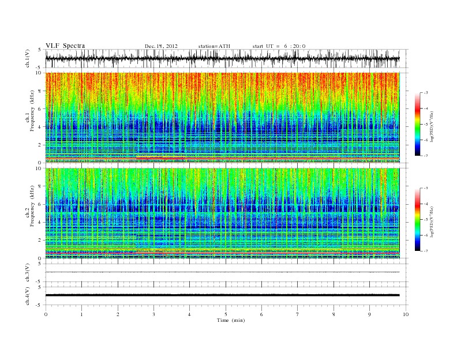Click the "7" minute tick on time axis
The image size is (457, 353).
point(298,314)
